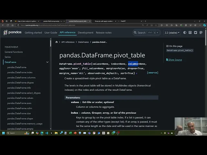
Task: Go to Release notes nav item
Action: click(x=103, y=33)
